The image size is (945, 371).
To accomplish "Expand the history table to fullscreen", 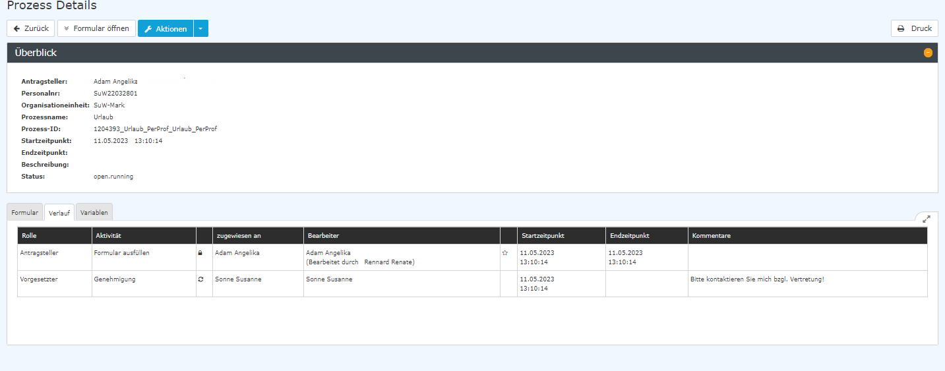I will 926,219.
